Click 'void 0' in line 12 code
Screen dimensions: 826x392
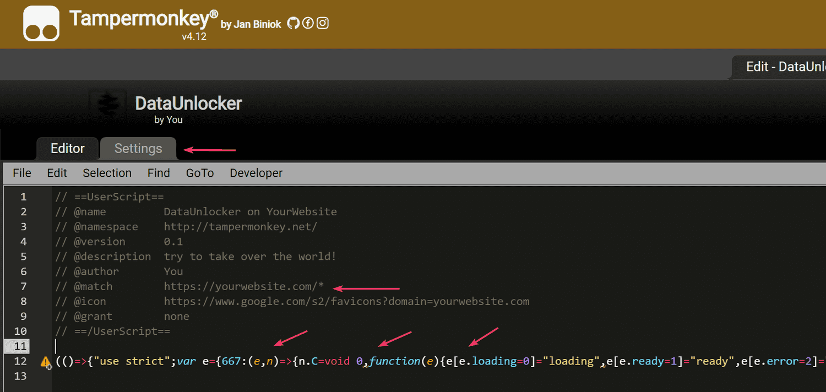[344, 361]
